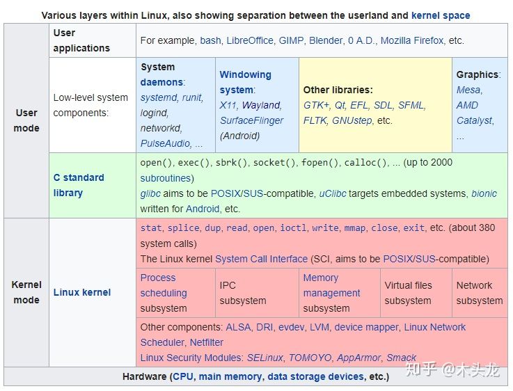Open the DRI link

[265, 327]
